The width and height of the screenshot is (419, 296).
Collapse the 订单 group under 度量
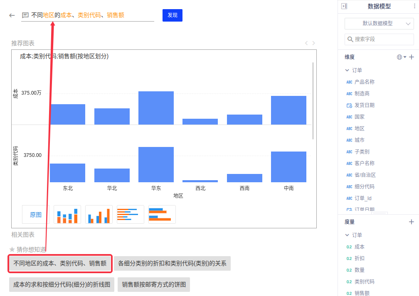[x=347, y=235]
